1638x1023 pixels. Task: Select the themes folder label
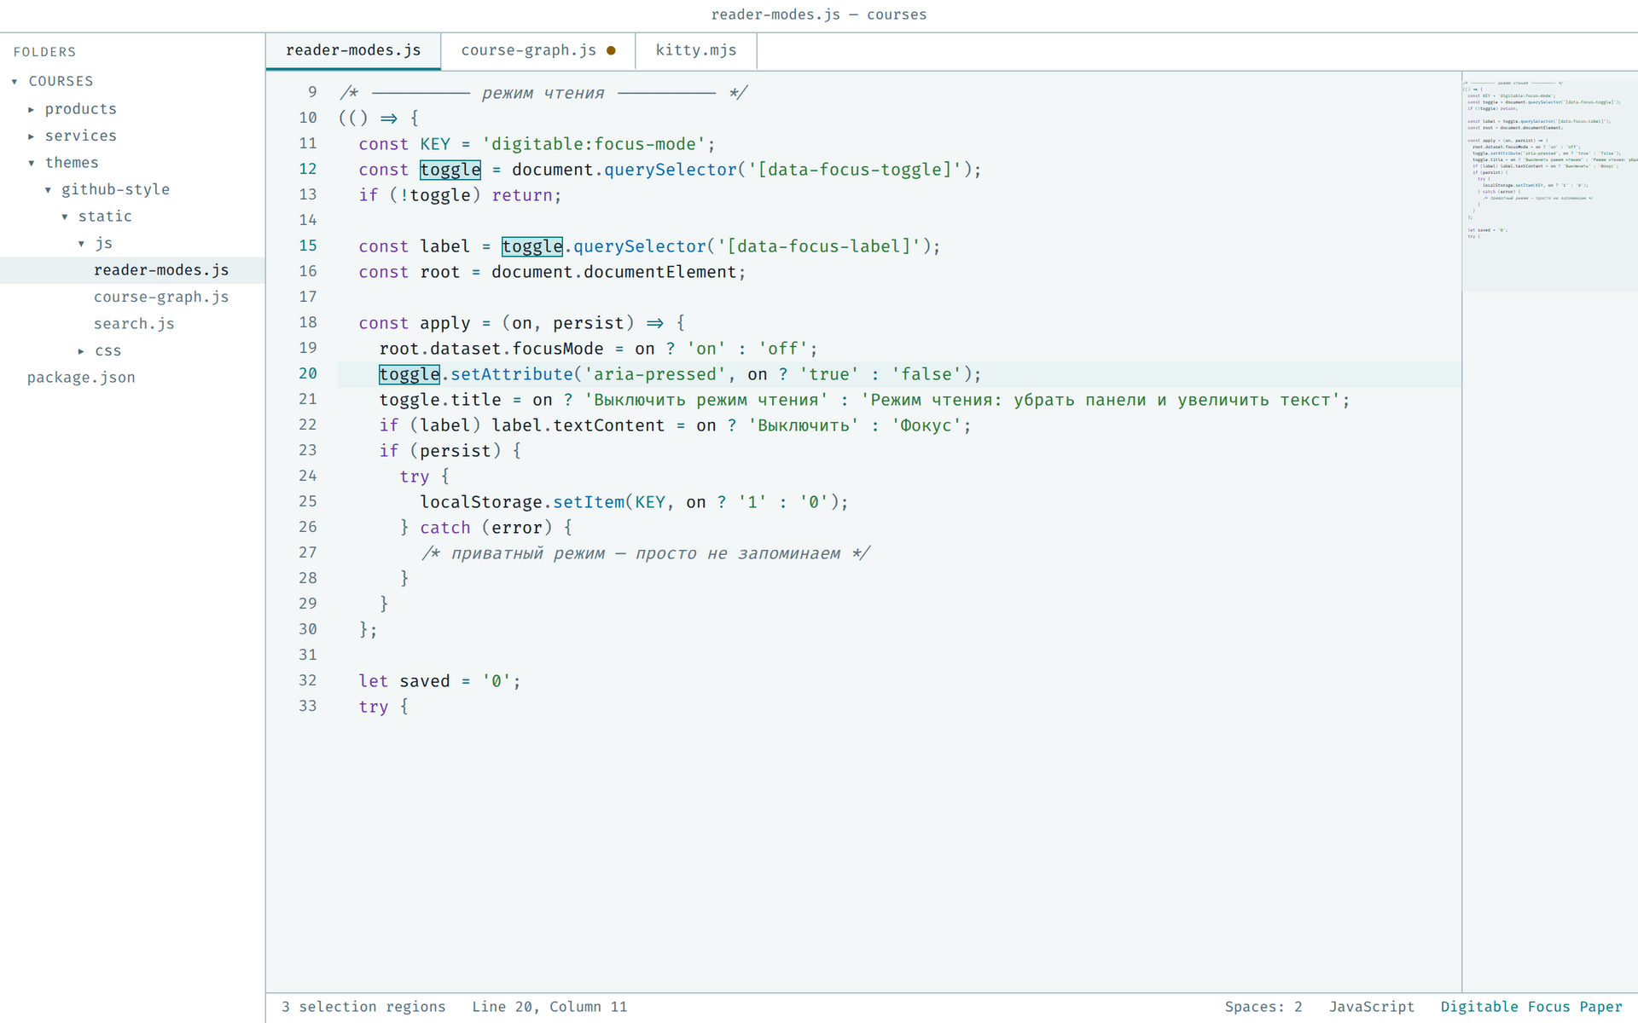click(x=72, y=163)
